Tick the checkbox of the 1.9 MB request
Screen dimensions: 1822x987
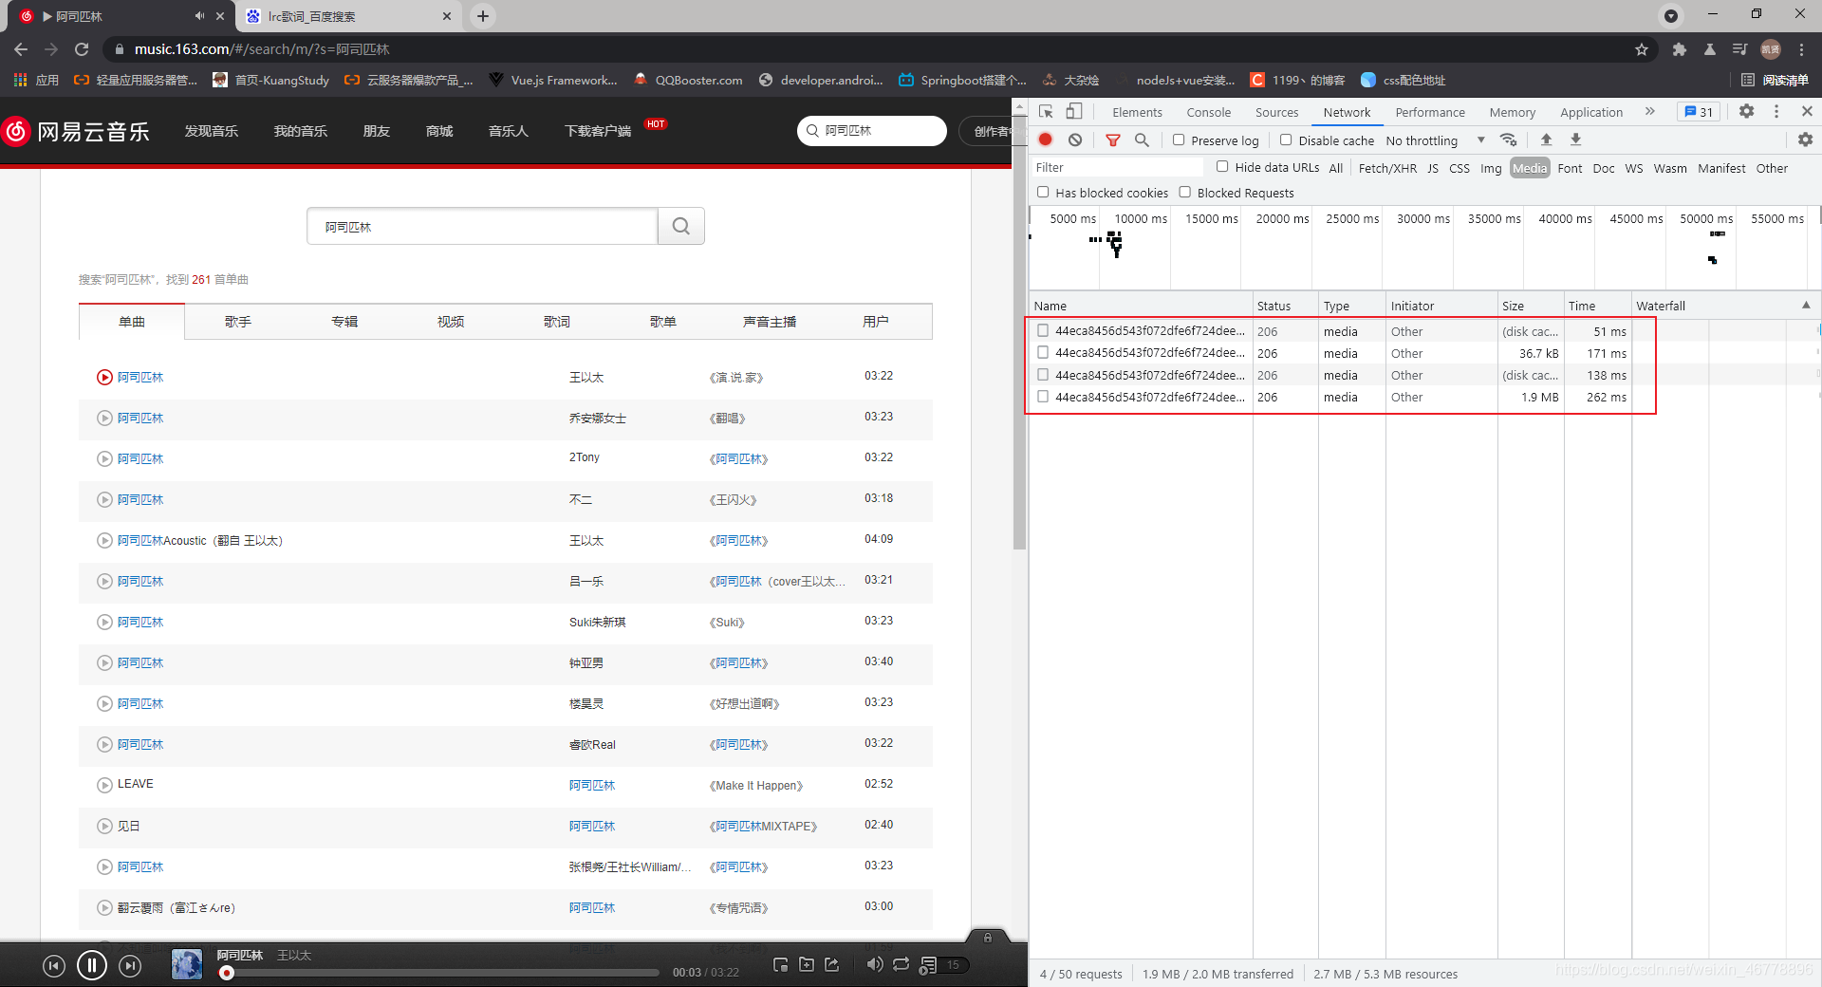[x=1043, y=397]
